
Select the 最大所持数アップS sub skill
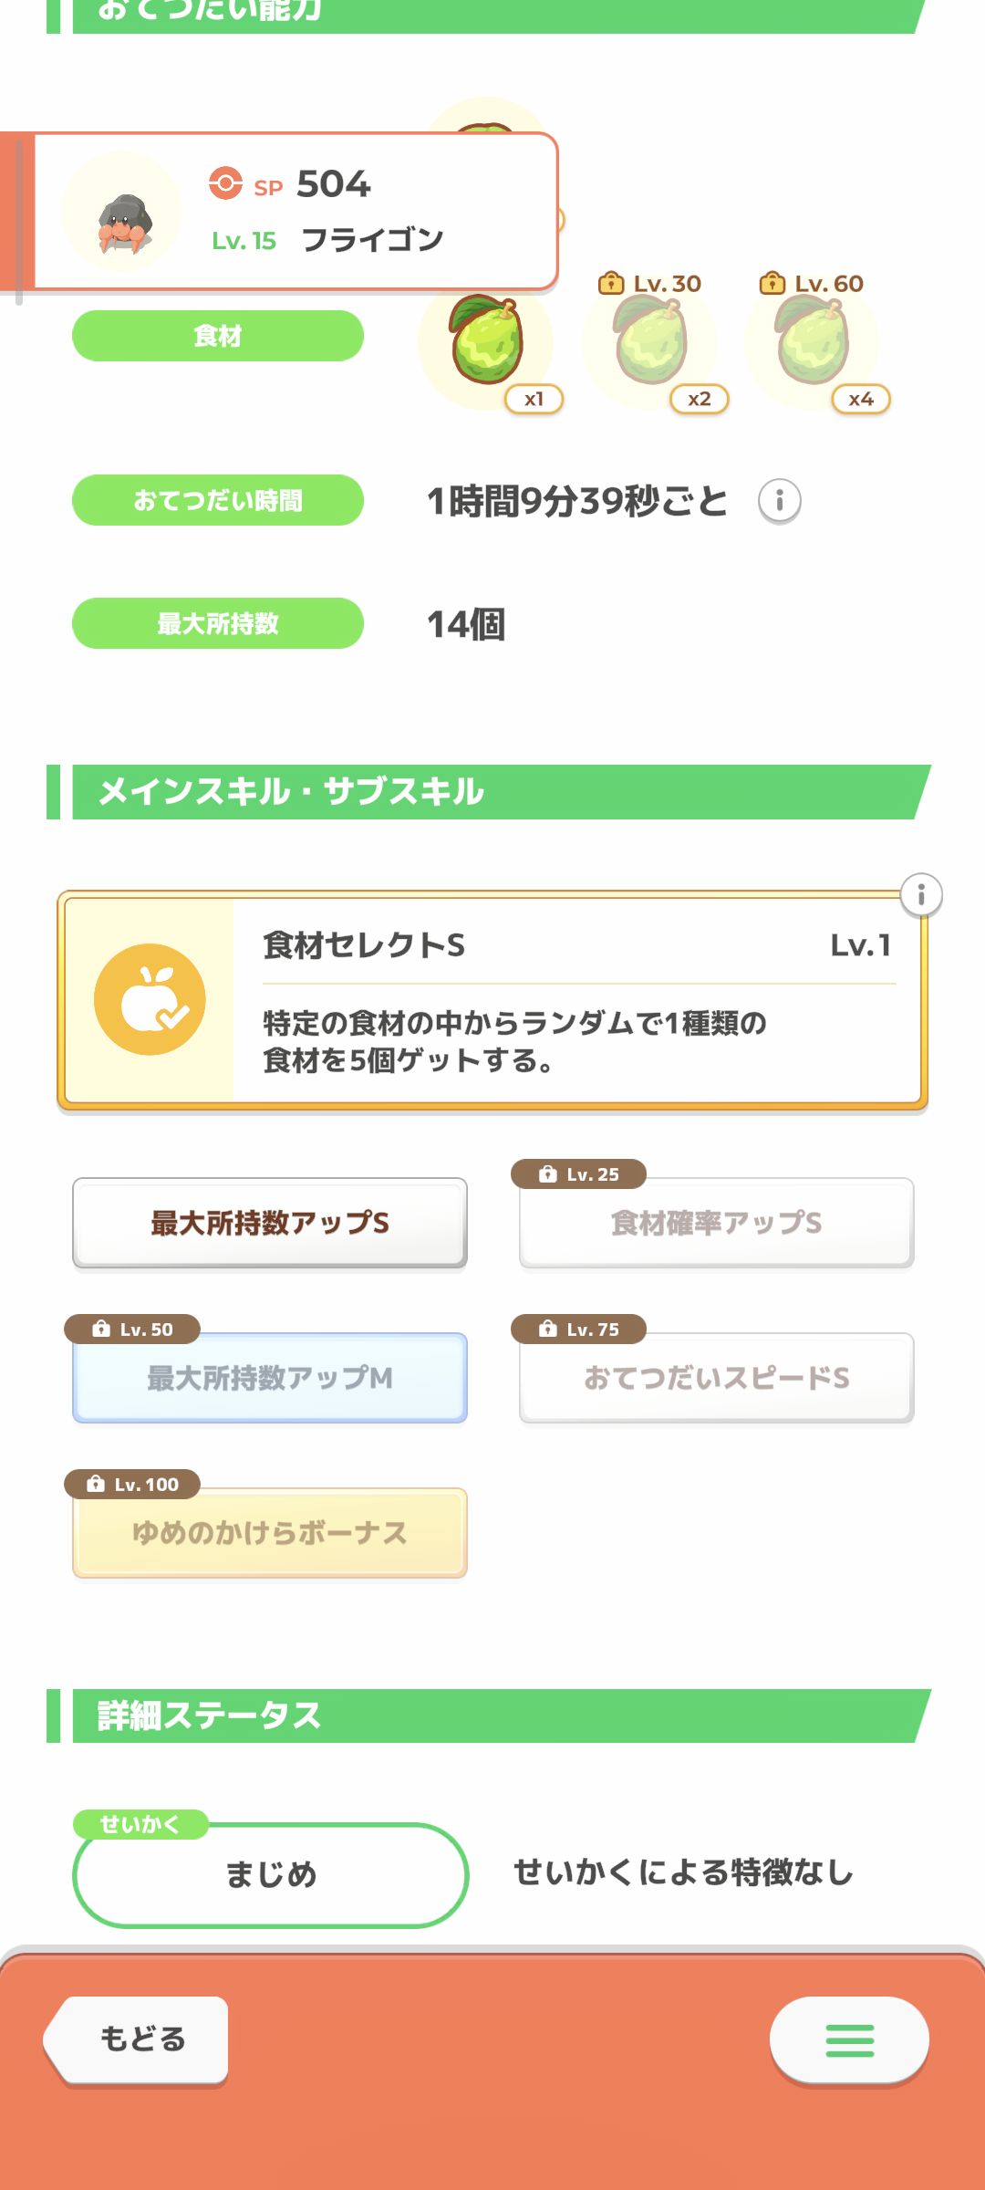click(x=270, y=1223)
